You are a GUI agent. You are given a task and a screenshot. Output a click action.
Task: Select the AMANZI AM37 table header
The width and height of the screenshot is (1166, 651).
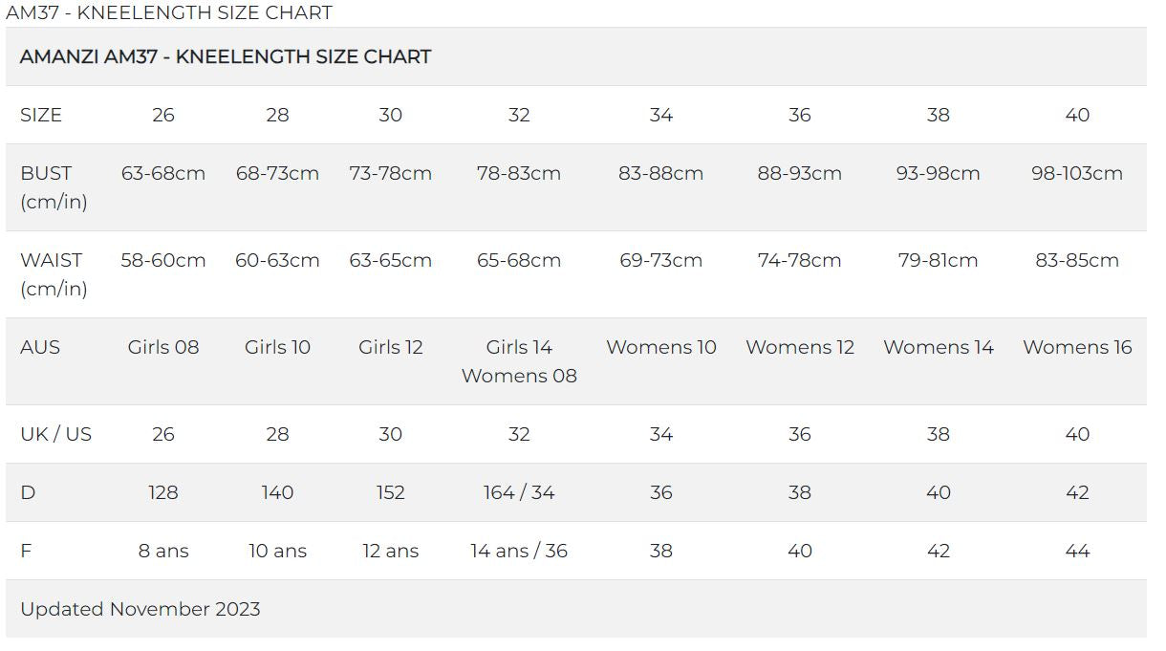(226, 56)
